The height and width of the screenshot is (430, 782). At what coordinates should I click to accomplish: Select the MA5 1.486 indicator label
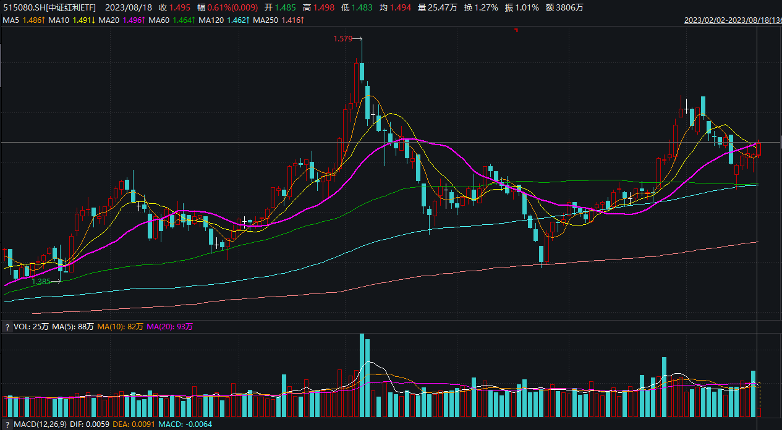click(23, 20)
